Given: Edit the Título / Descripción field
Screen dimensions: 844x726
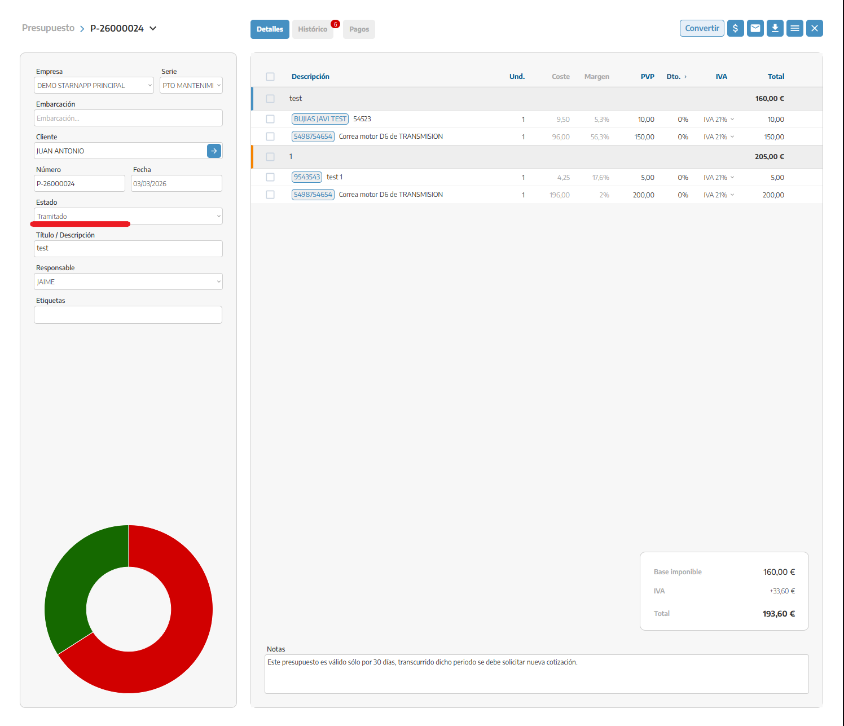Looking at the screenshot, I should 128,249.
